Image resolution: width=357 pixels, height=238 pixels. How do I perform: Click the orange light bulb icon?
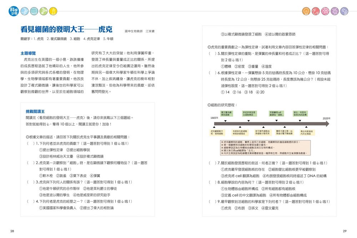(306, 11)
